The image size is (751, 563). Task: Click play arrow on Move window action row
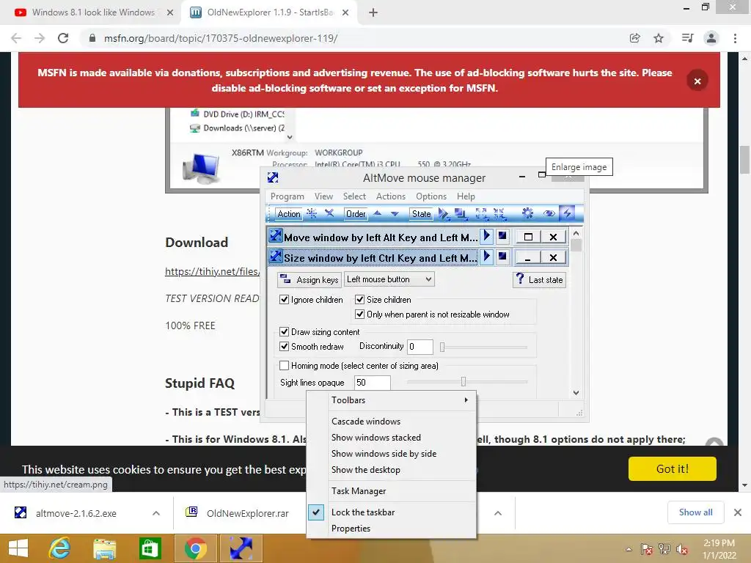coord(487,236)
